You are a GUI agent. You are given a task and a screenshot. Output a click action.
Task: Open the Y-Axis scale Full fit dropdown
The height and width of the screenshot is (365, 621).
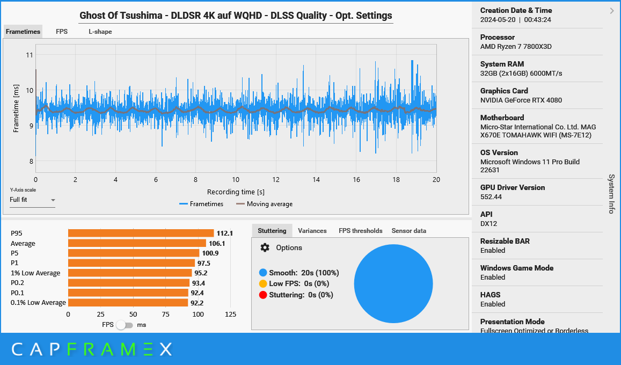click(33, 200)
